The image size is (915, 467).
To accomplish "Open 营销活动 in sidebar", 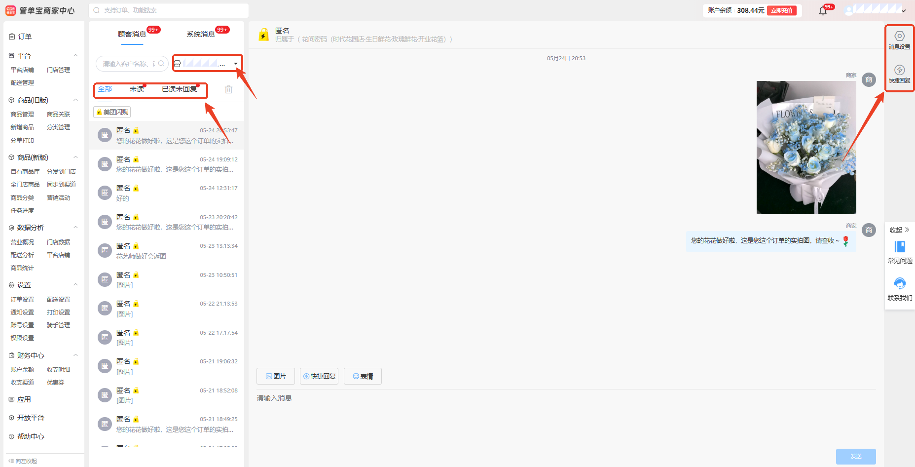I will click(58, 197).
